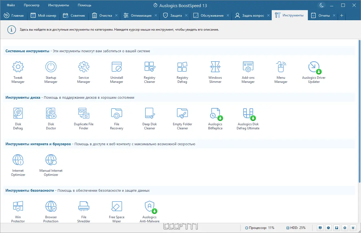Switch to the Мой сканер tab
This screenshot has width=361, height=233.
[44, 16]
